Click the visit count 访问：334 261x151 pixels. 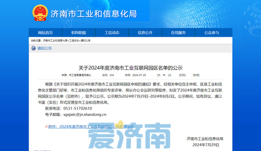click(108, 75)
